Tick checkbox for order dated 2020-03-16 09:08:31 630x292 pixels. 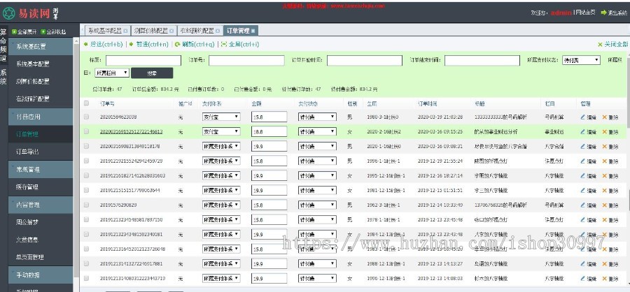click(x=86, y=146)
